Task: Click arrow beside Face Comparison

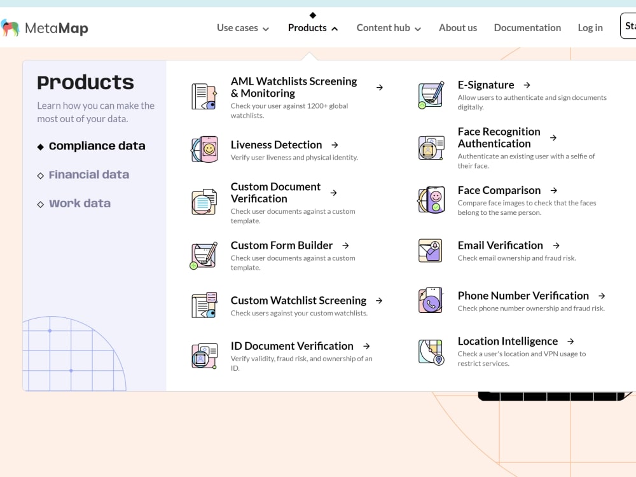Action: [554, 190]
